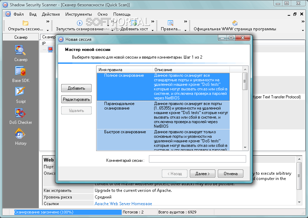Screen dimensions: 308x218
Task: Expand the Добавить хост dropdown arrow
Action: (x=152, y=30)
